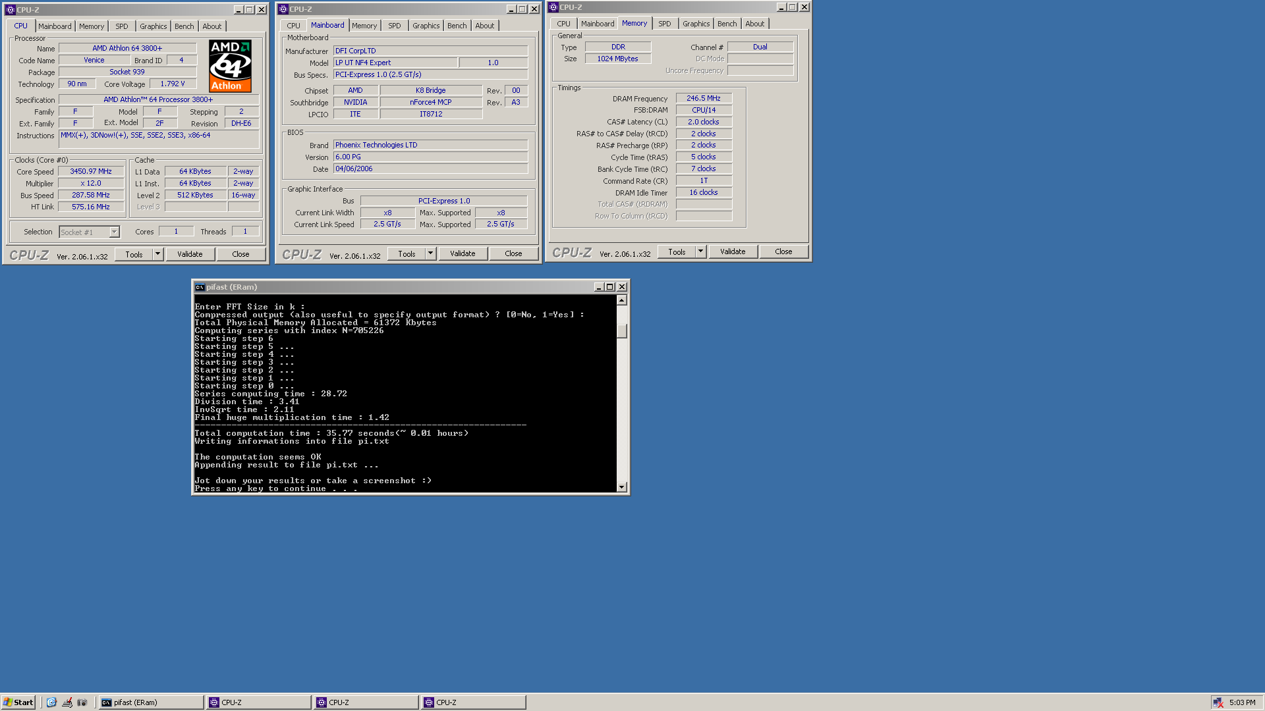Launch Internet Explorer from the quick launch
The height and width of the screenshot is (711, 1265).
pyautogui.click(x=51, y=702)
